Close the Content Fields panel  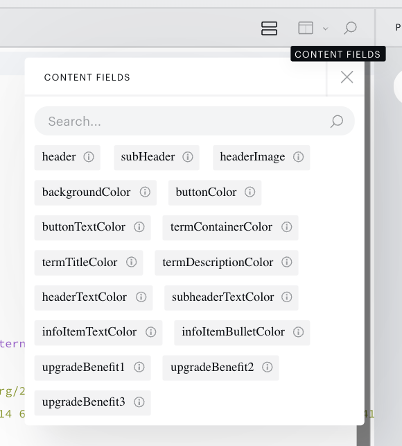(x=347, y=77)
